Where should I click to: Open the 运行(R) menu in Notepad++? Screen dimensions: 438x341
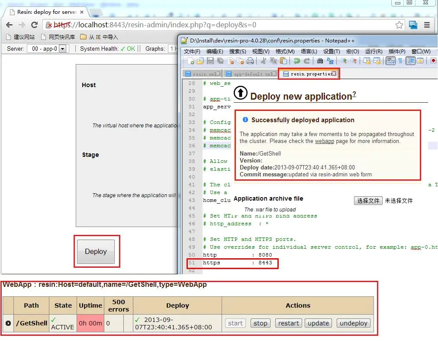click(374, 52)
